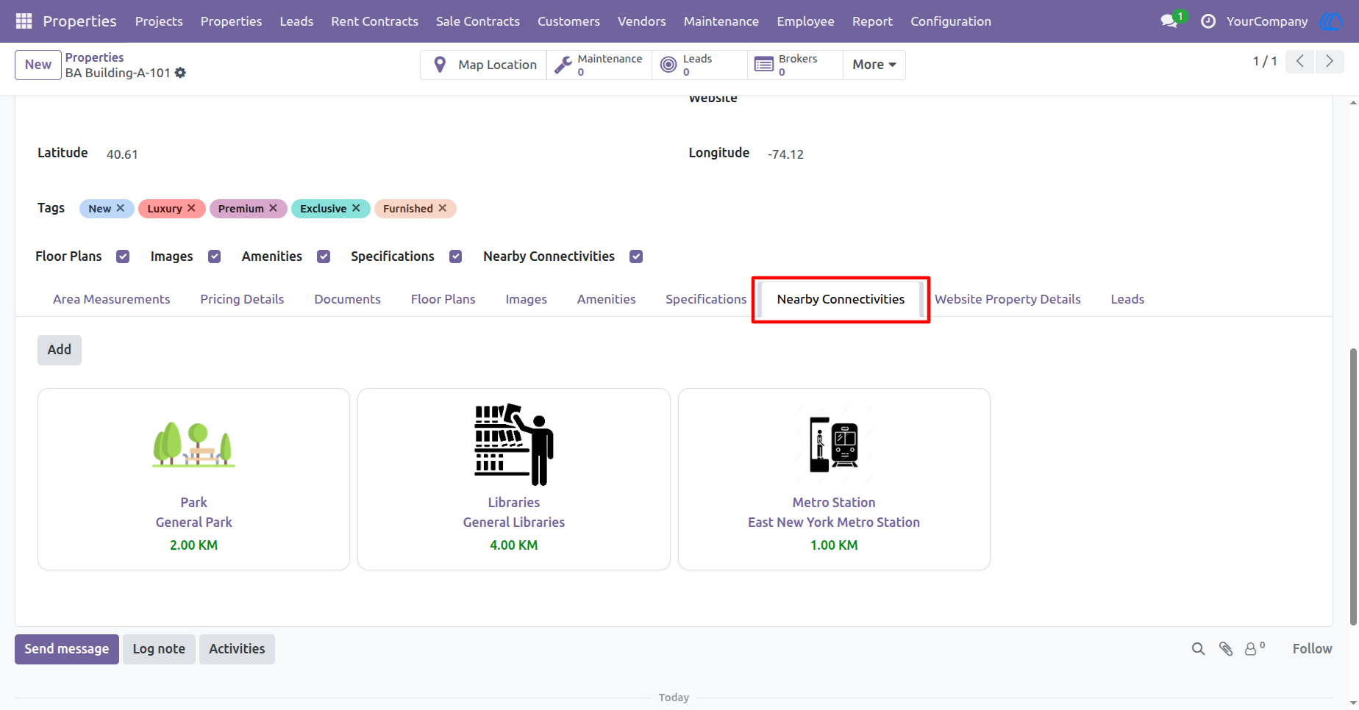The image size is (1359, 710).
Task: Click the Follow button
Action: click(1312, 649)
